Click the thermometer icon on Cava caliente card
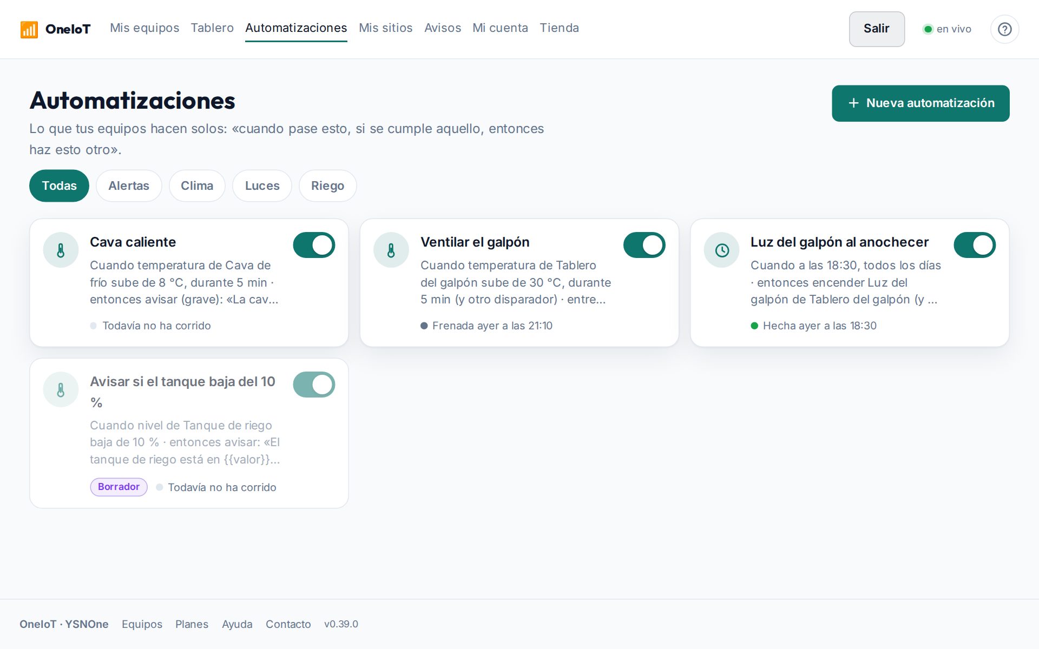 61,250
